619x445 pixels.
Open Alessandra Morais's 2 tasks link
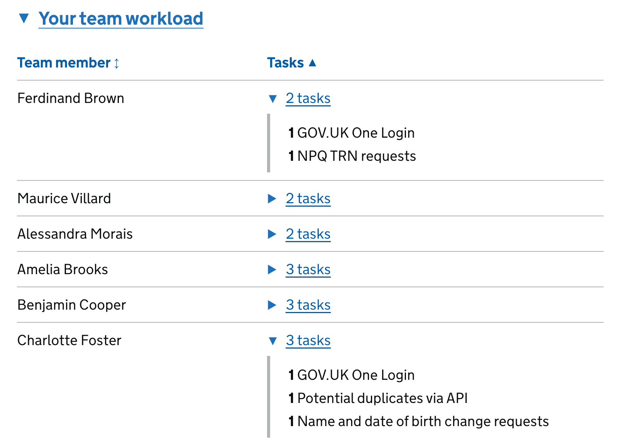(x=308, y=234)
